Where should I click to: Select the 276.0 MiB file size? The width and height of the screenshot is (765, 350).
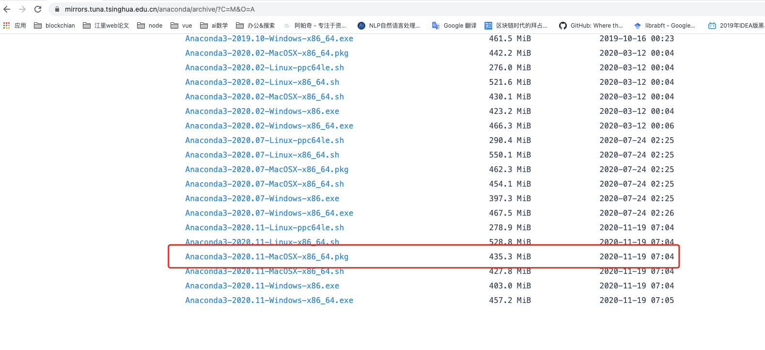pyautogui.click(x=510, y=68)
